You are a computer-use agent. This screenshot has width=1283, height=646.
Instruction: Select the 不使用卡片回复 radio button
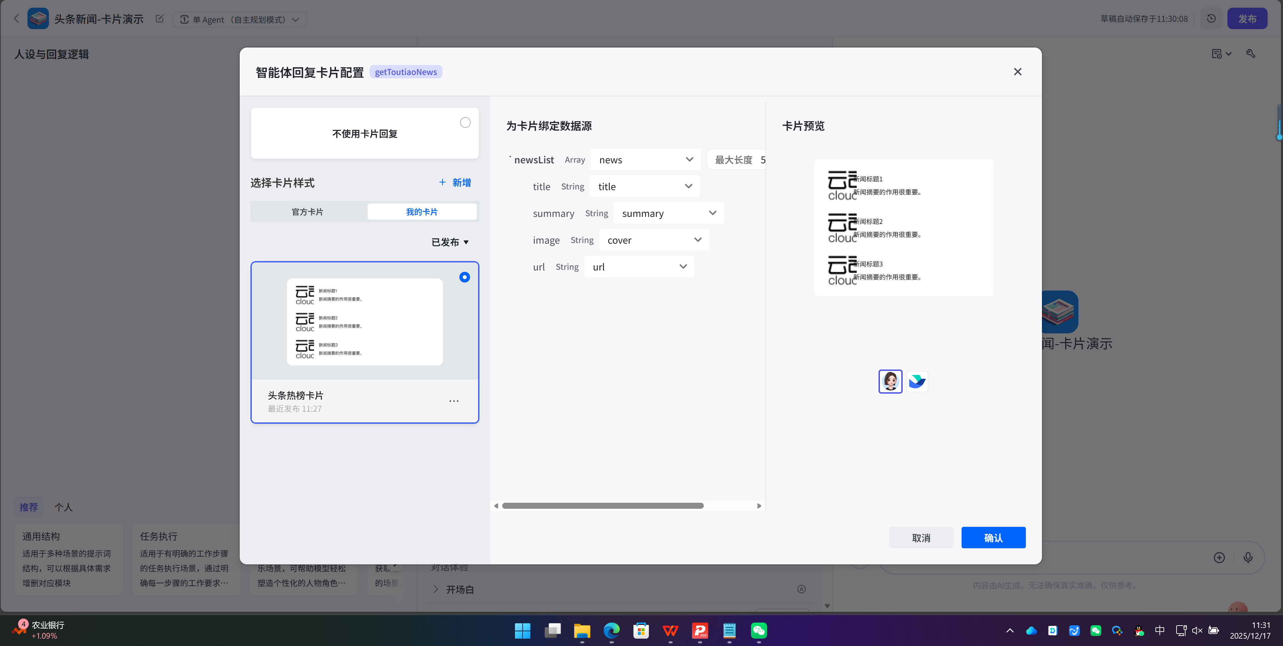[465, 123]
